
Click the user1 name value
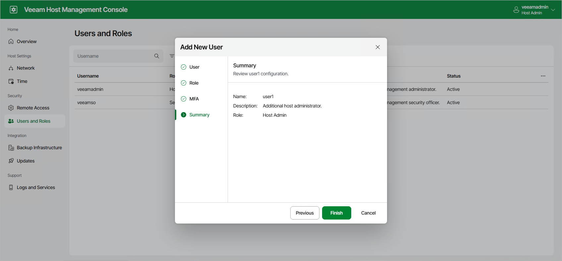[268, 97]
